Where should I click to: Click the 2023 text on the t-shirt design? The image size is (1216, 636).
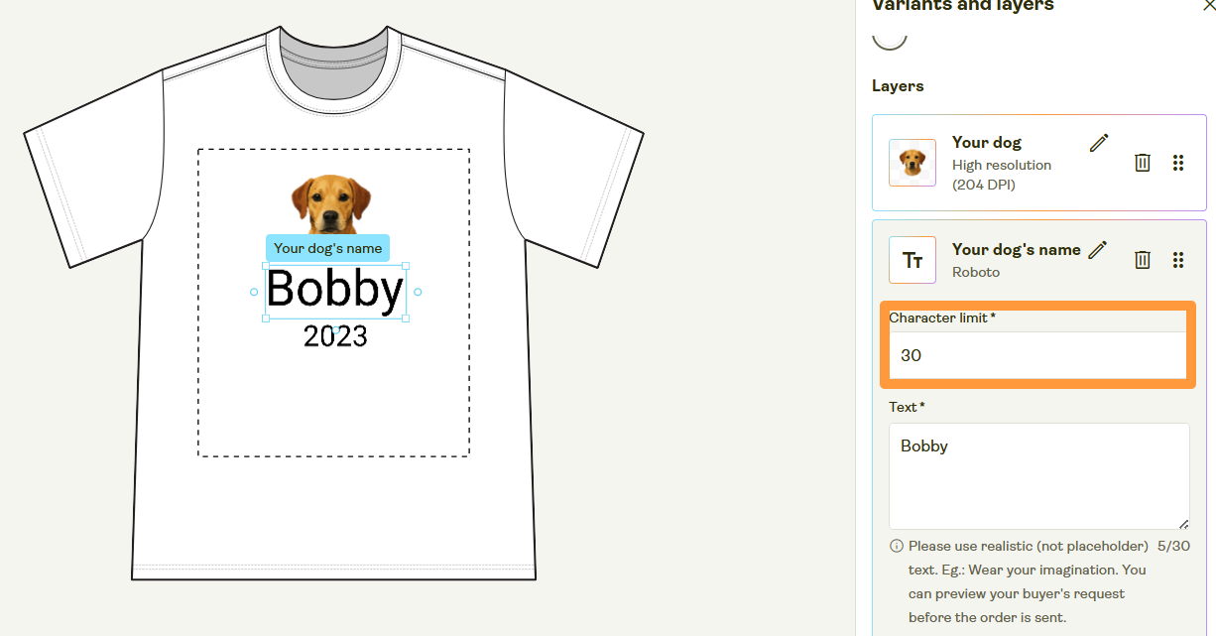pyautogui.click(x=334, y=336)
